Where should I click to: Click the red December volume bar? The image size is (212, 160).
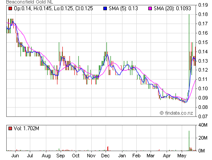(108, 148)
